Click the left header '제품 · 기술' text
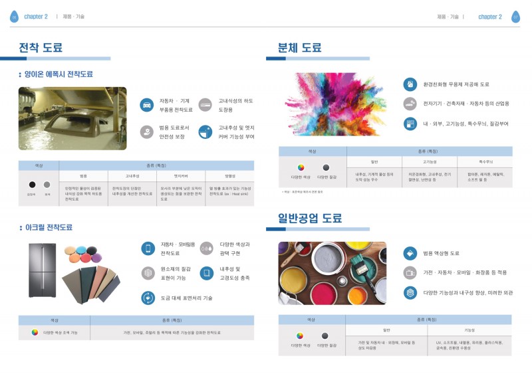The image size is (532, 376). click(x=73, y=16)
